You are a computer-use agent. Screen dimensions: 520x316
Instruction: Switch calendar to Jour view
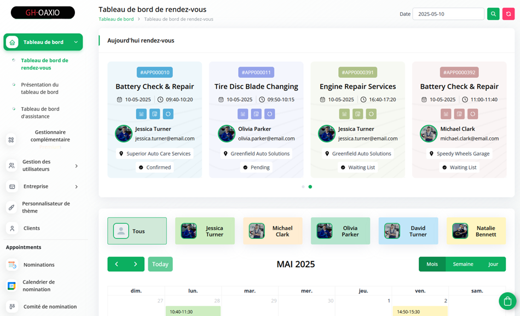point(493,264)
